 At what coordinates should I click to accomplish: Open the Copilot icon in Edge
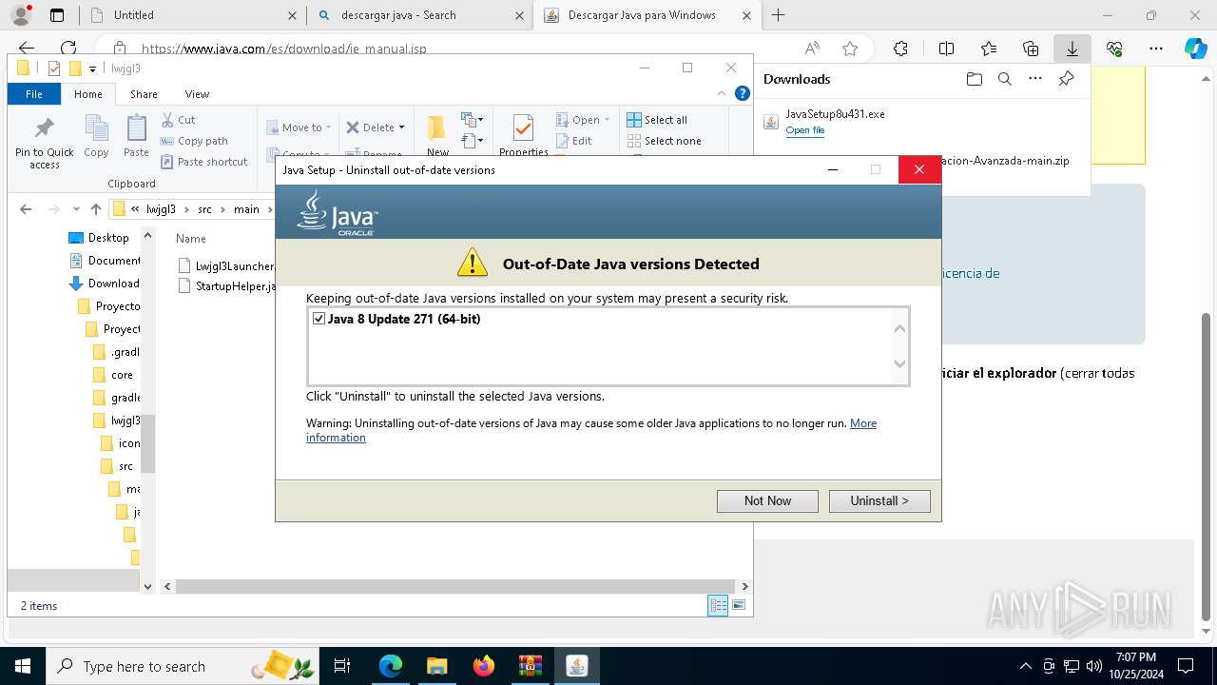1195,49
